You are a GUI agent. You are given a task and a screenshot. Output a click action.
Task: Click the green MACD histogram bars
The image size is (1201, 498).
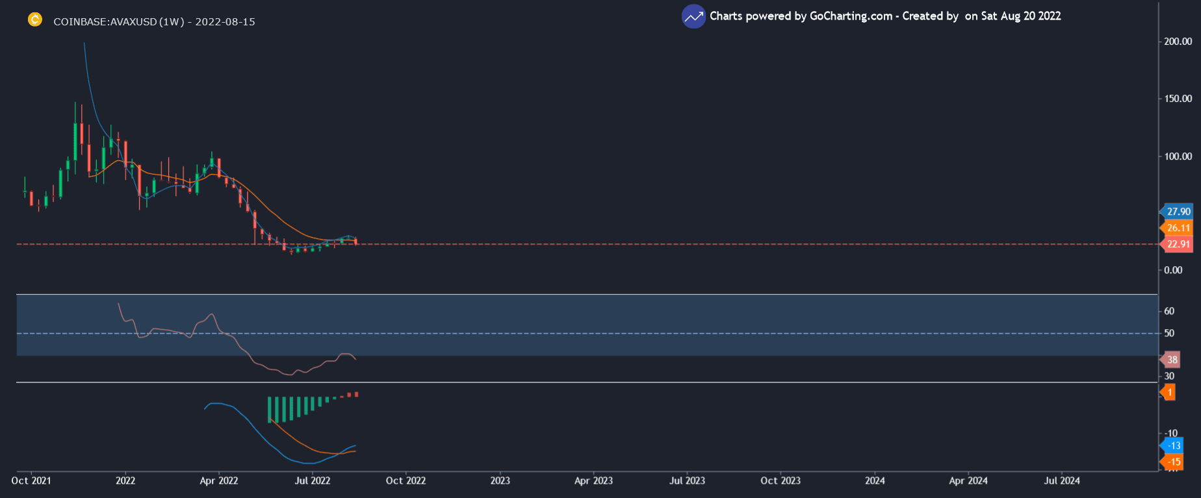[x=292, y=409]
